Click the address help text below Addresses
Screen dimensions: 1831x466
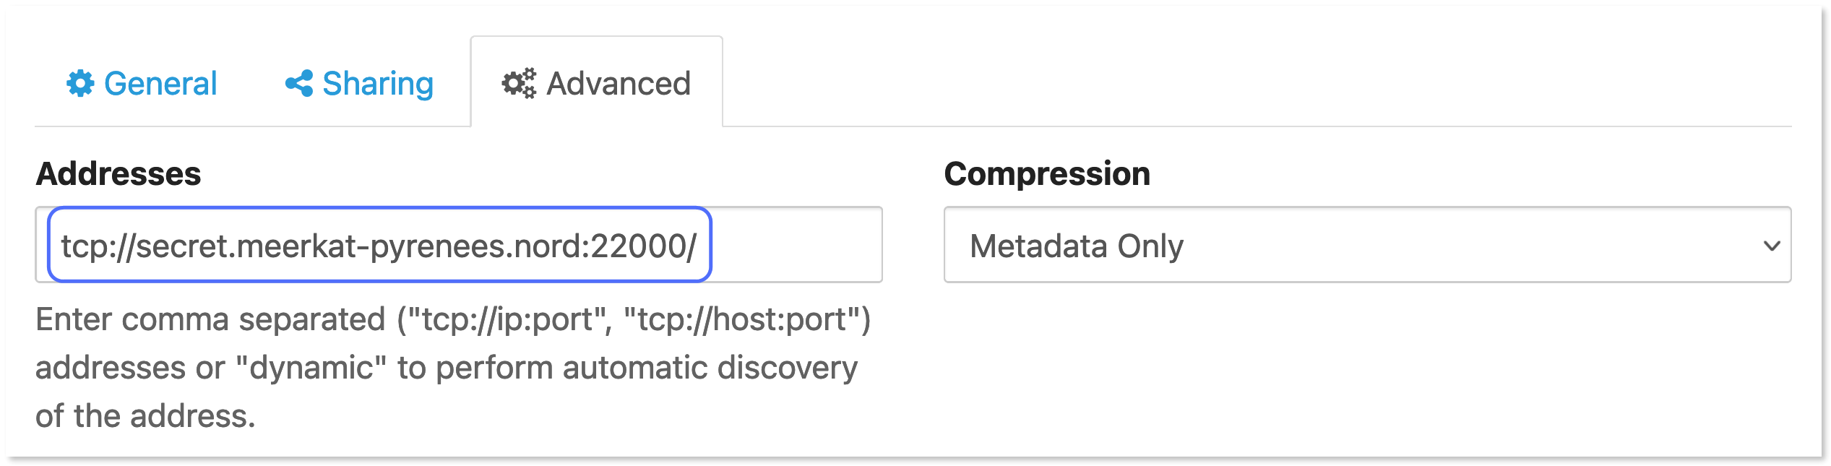[x=448, y=368]
